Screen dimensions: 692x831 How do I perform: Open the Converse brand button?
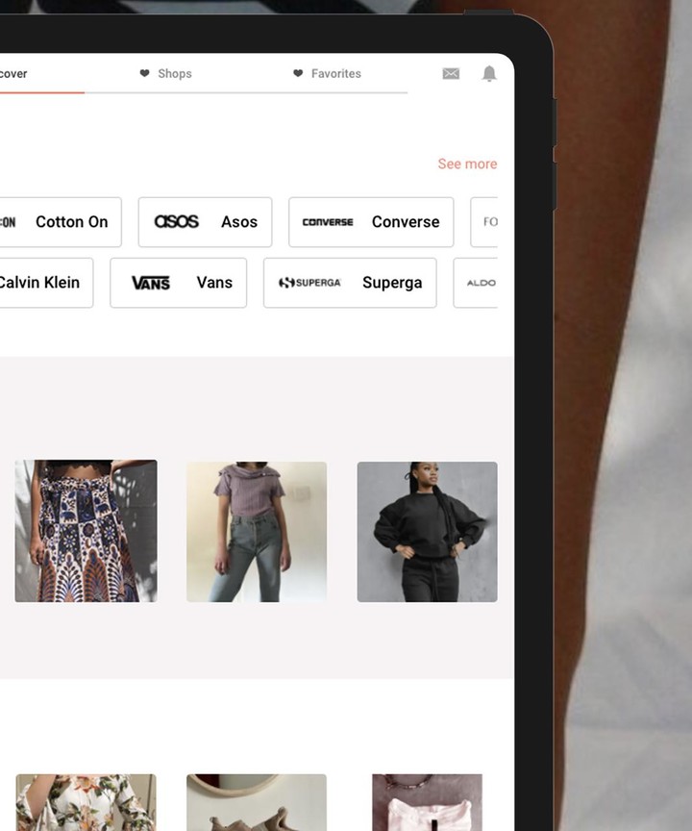tap(371, 222)
